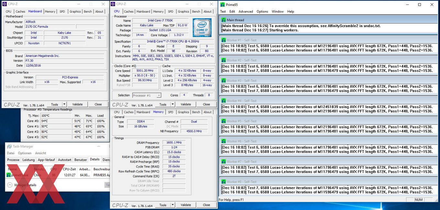Image resolution: width=440 pixels, height=210 pixels.
Task: Select the SPD tab in Mainboard CPU-Z window
Action: (62, 12)
